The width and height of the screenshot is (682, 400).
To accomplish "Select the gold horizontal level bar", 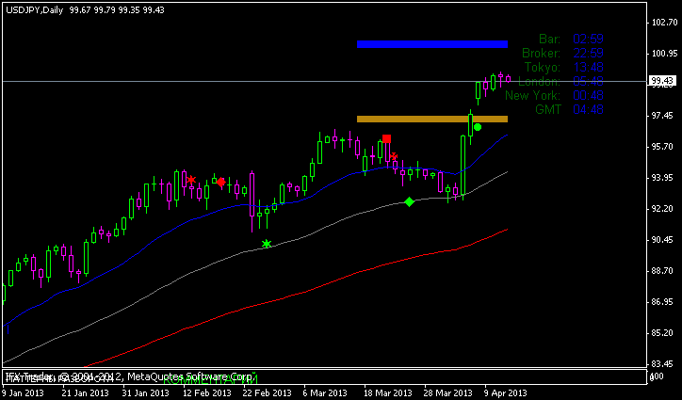I will point(432,119).
